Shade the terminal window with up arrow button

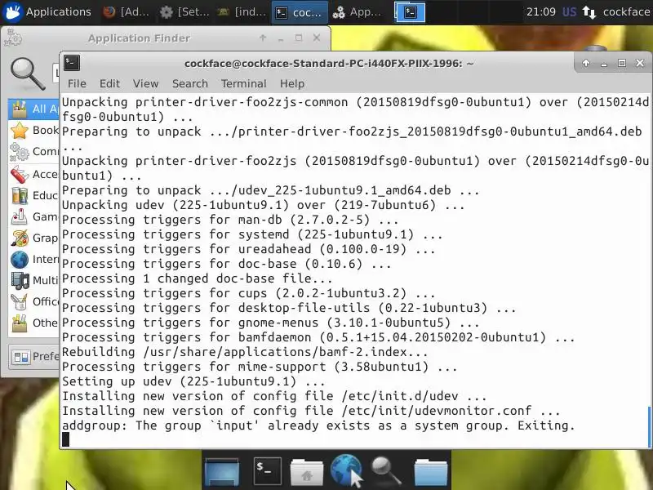pyautogui.click(x=586, y=63)
